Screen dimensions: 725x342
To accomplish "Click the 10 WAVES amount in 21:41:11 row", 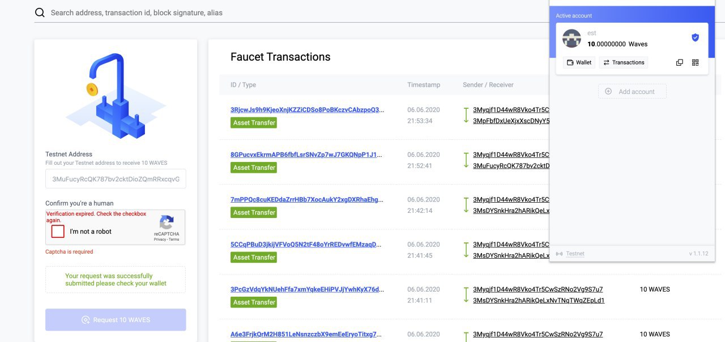I will tap(655, 289).
